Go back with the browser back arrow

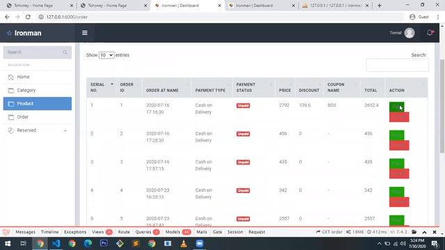(7, 17)
